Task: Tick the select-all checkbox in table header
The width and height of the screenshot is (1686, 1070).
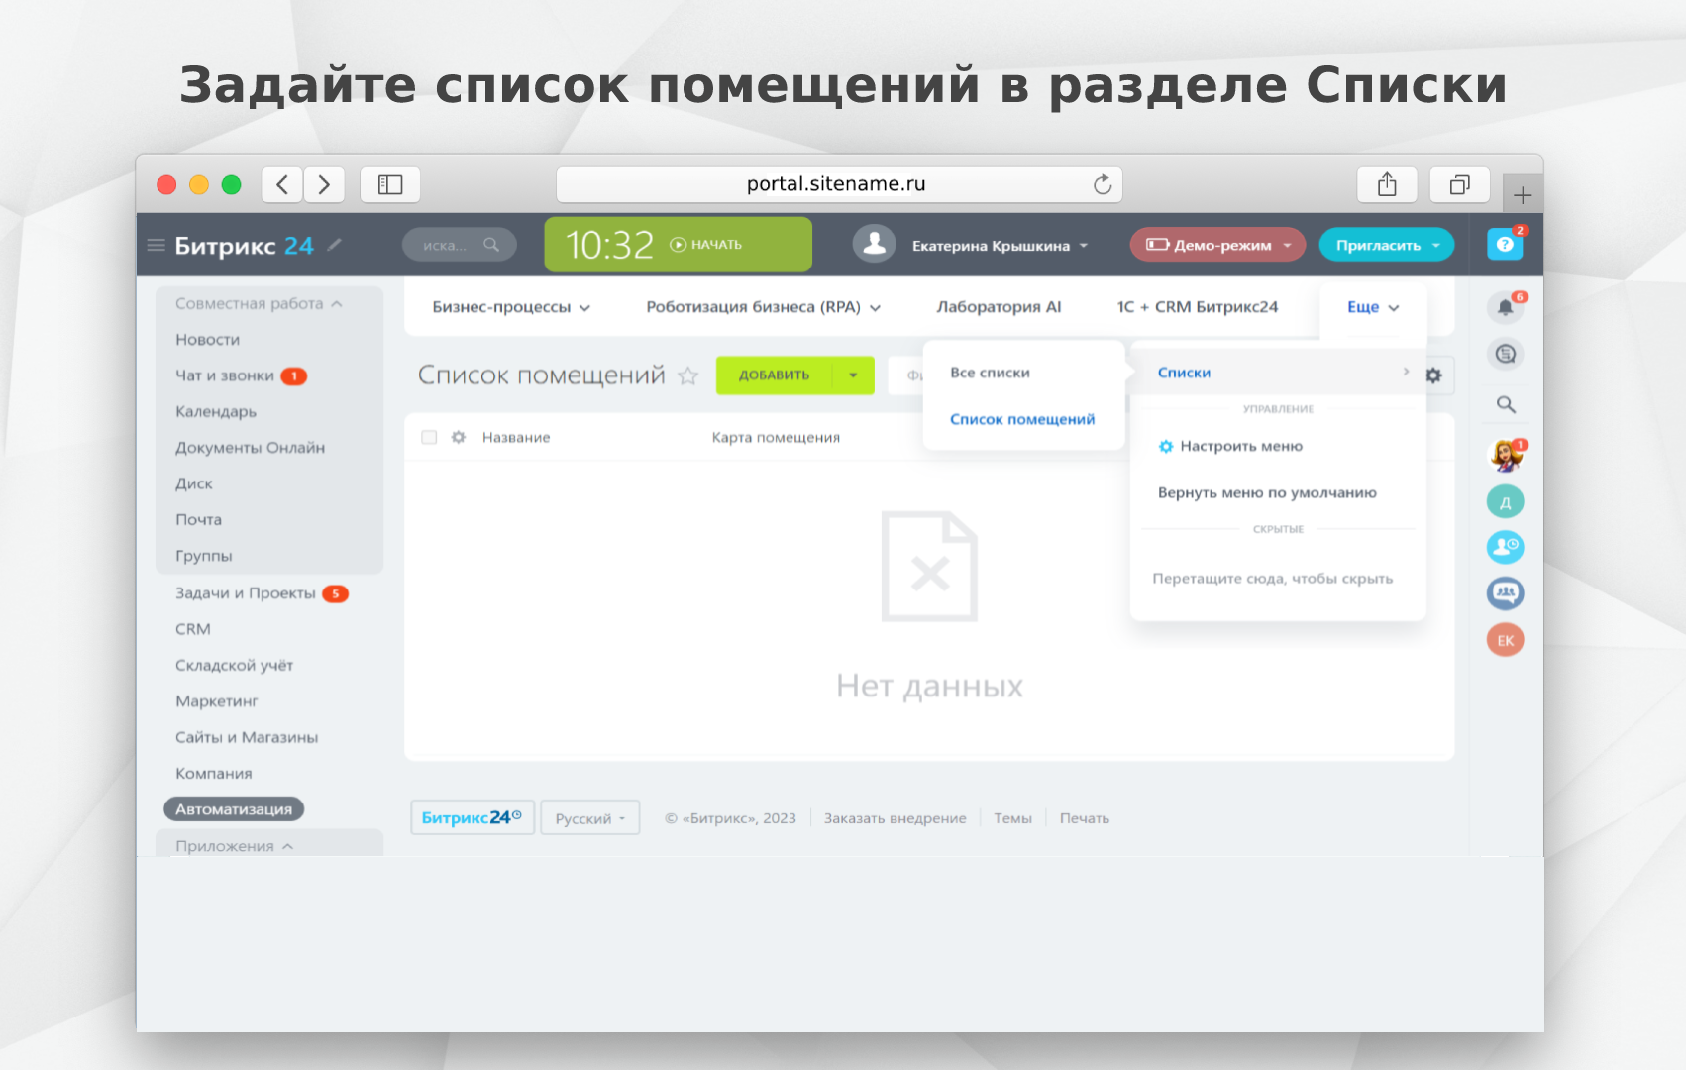Action: coord(429,437)
